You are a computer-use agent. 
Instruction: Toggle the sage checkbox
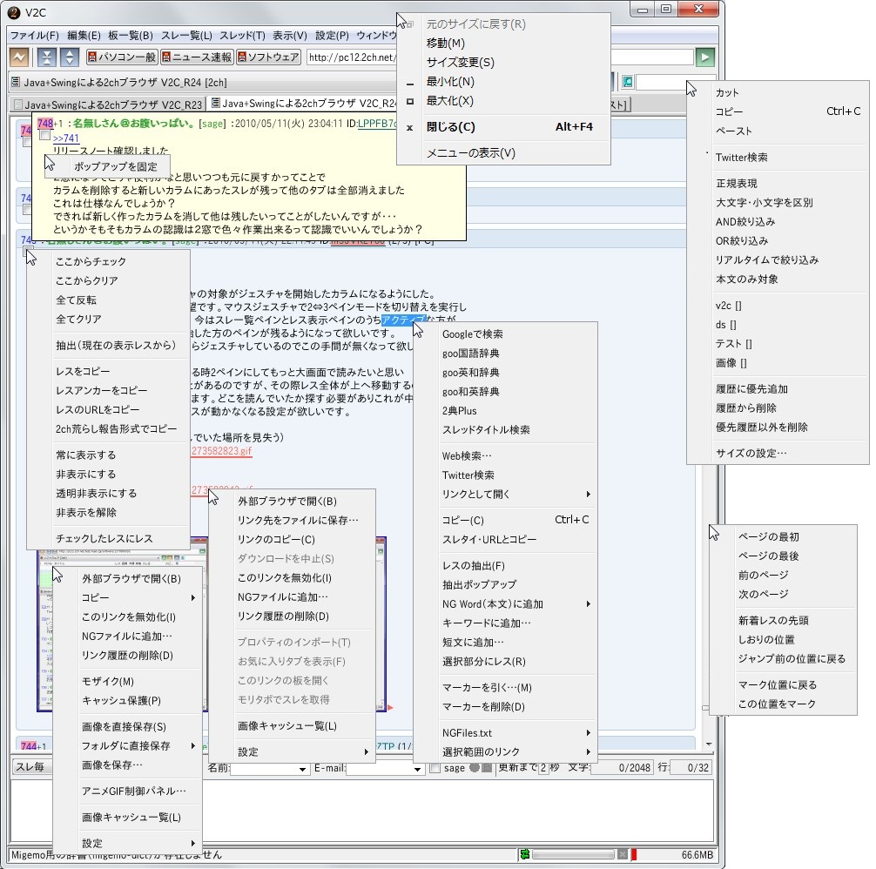point(435,768)
